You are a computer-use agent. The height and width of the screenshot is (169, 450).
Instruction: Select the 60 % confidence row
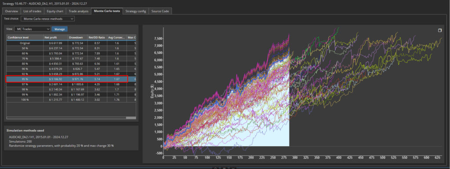(71, 53)
